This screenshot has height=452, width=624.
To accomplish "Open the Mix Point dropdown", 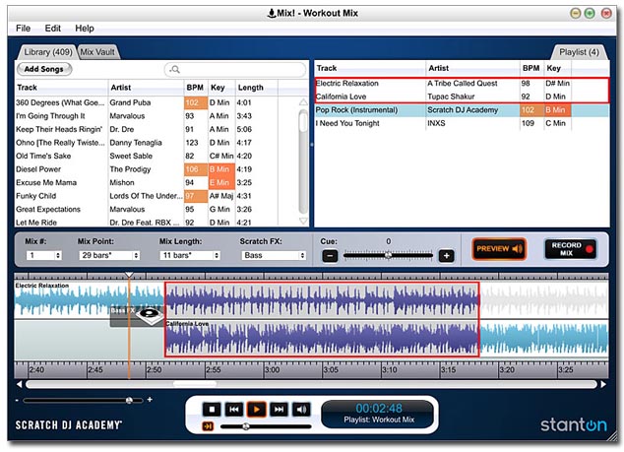I will [109, 255].
